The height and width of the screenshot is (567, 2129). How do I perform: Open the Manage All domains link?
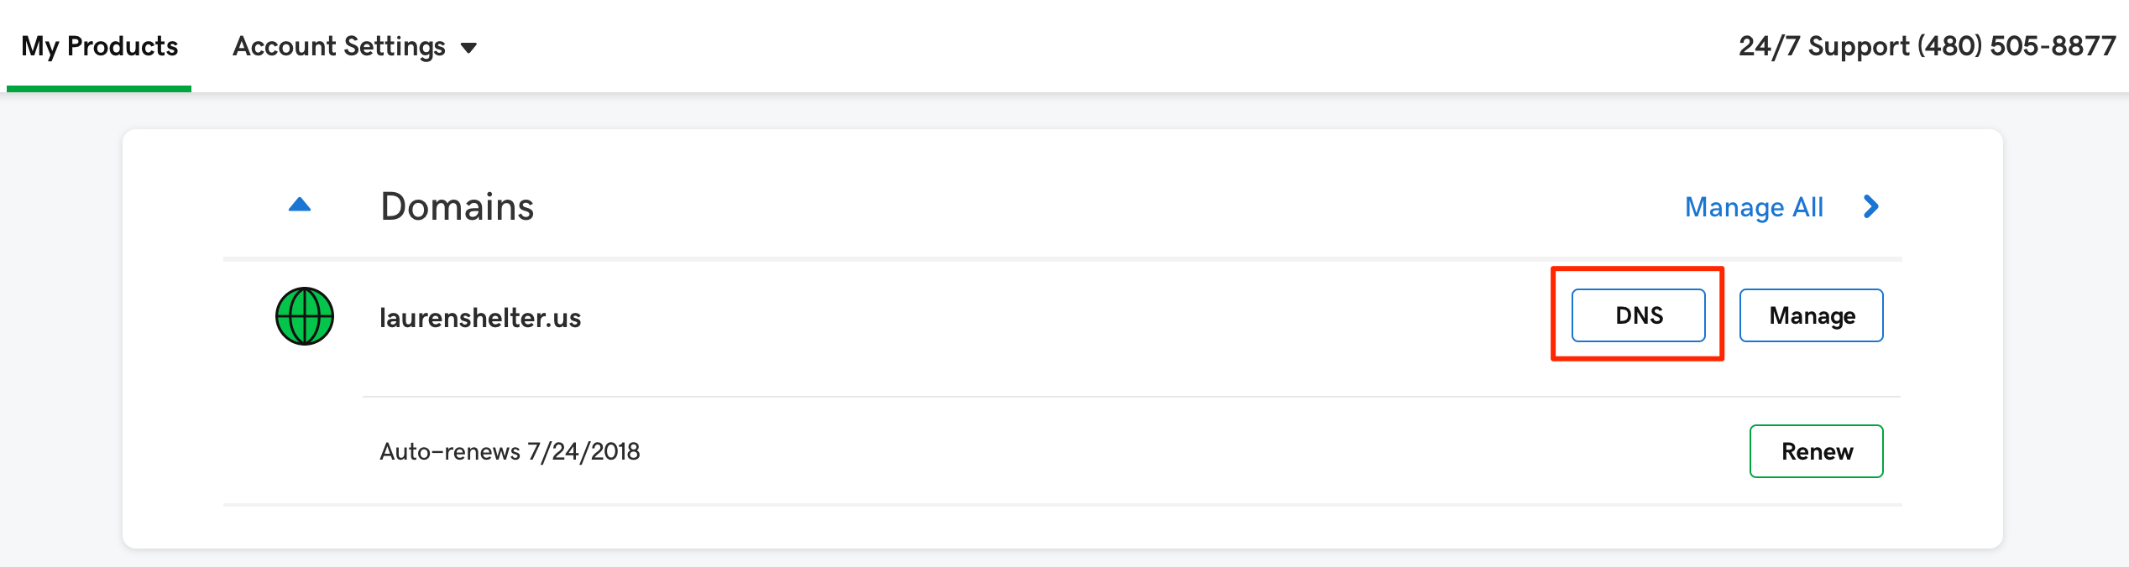1754,206
